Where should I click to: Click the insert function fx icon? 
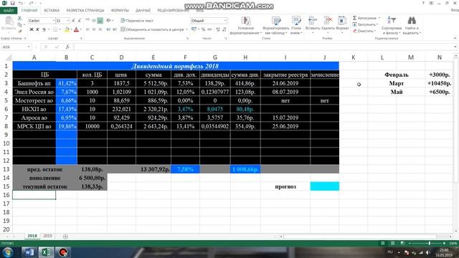67,47
